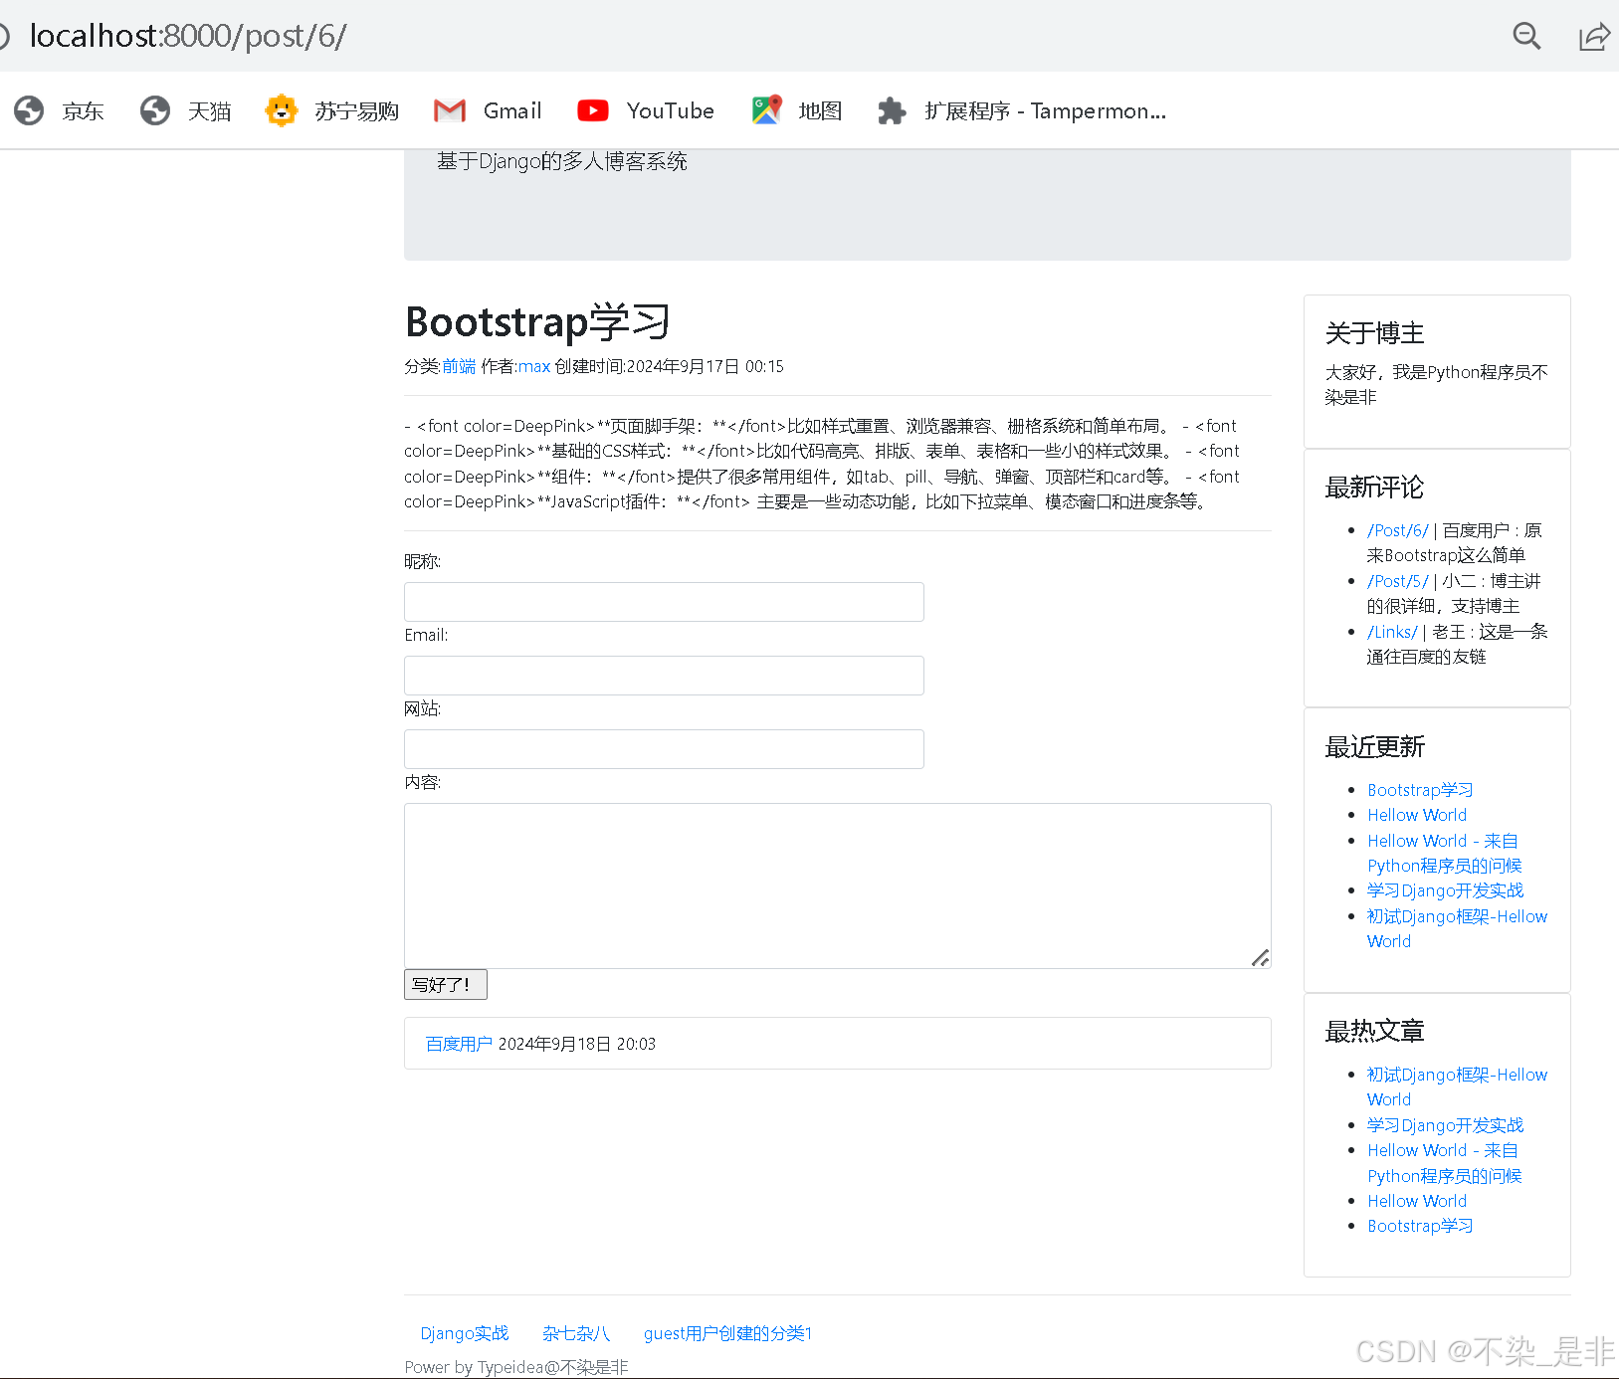
Task: Open author max's page
Action: (x=534, y=366)
